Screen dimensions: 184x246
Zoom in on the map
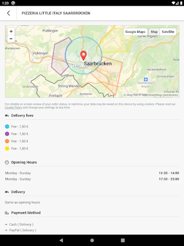11,31
